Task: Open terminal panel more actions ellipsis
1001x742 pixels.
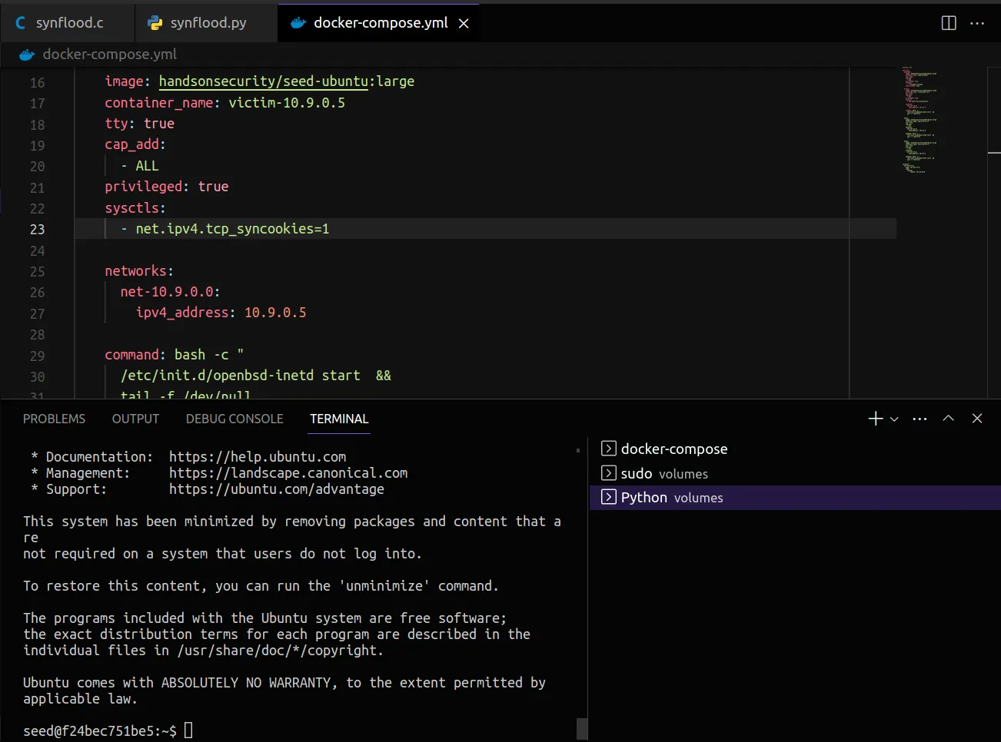Action: [920, 419]
